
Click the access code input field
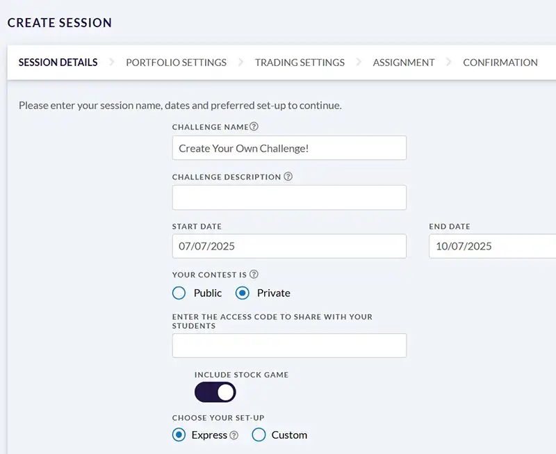[x=289, y=346]
